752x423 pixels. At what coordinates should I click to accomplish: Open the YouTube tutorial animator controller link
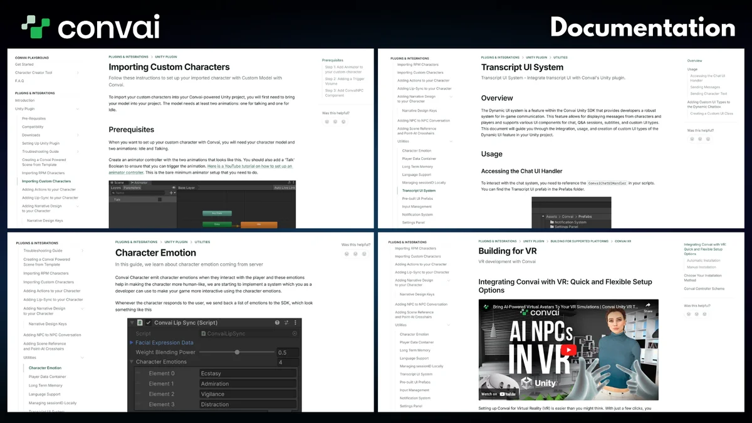[250, 166]
